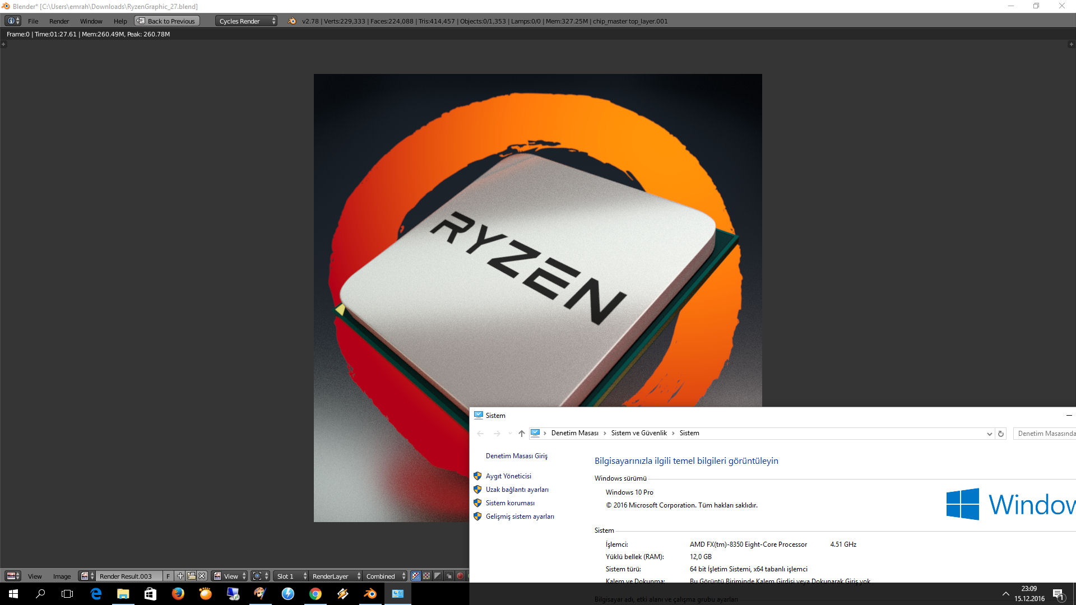The width and height of the screenshot is (1076, 605).
Task: Open Blender's Help menu
Action: point(120,21)
